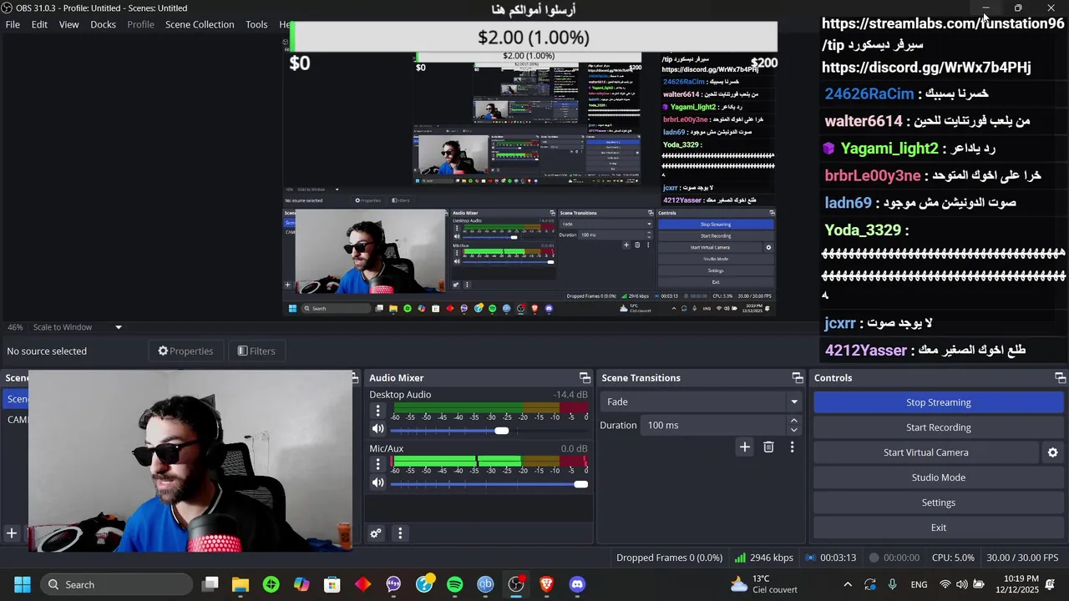
Task: Open File Explorer from the taskbar
Action: coord(241,584)
